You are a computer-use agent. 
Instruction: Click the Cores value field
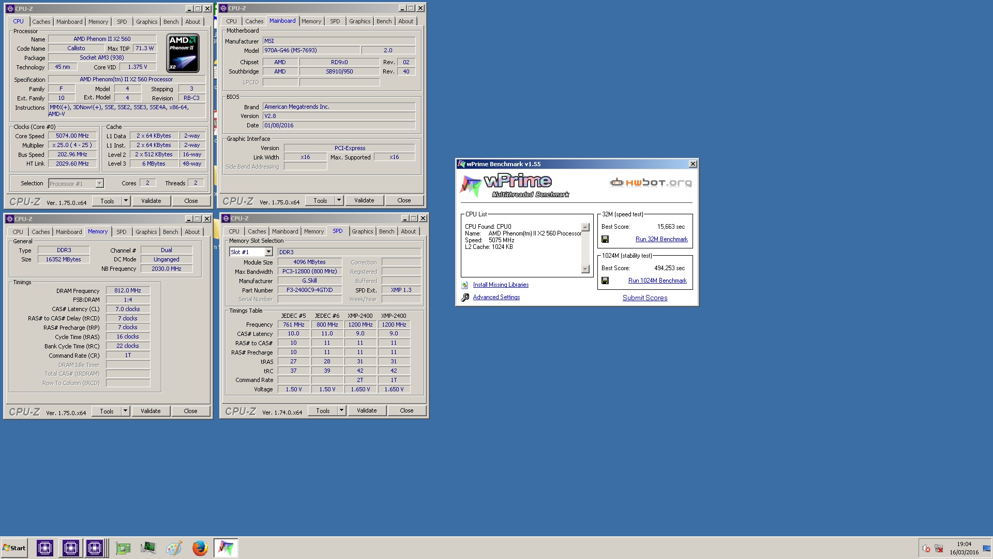(147, 183)
